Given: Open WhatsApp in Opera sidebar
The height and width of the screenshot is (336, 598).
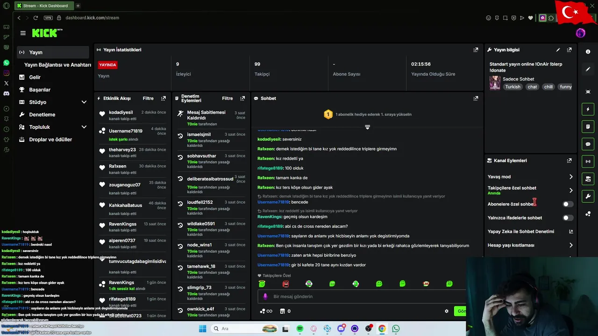Looking at the screenshot, I should tap(6, 63).
